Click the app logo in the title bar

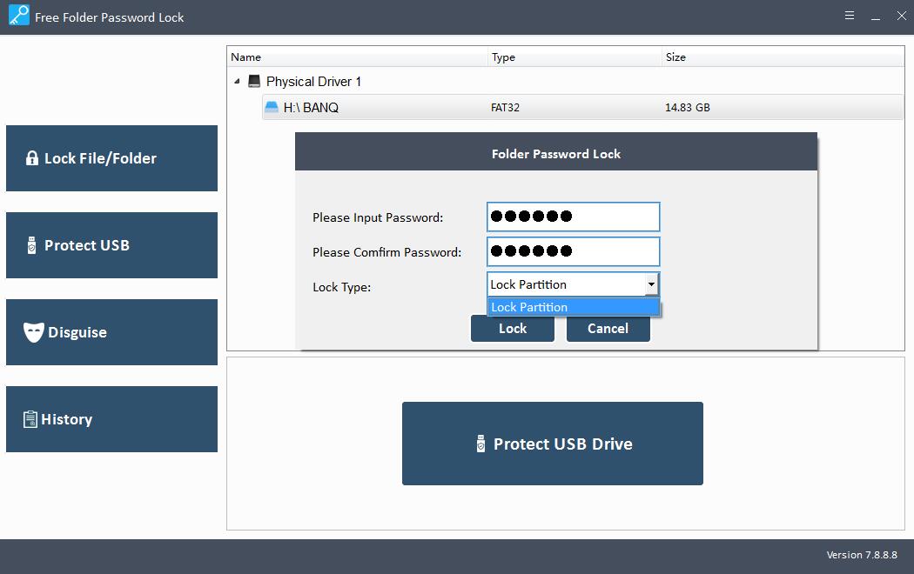point(18,17)
